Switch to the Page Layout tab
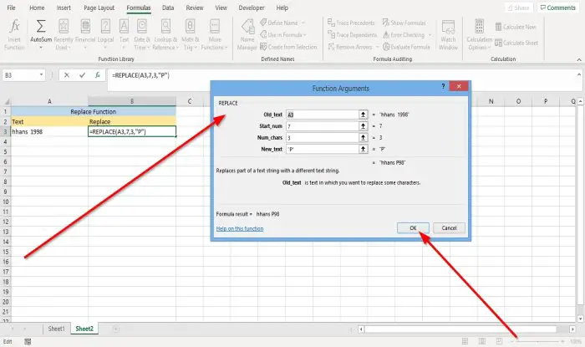Viewport: 585px width, 347px height. [99, 8]
